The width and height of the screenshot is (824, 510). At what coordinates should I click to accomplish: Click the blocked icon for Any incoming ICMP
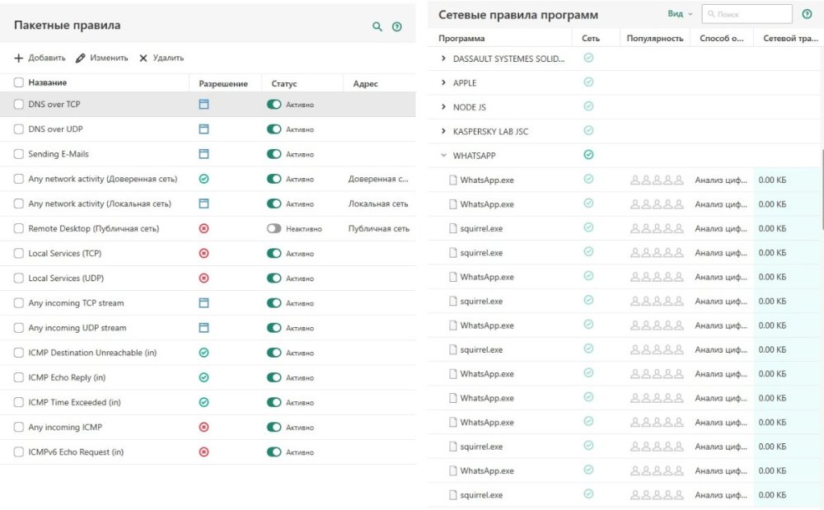coord(204,427)
